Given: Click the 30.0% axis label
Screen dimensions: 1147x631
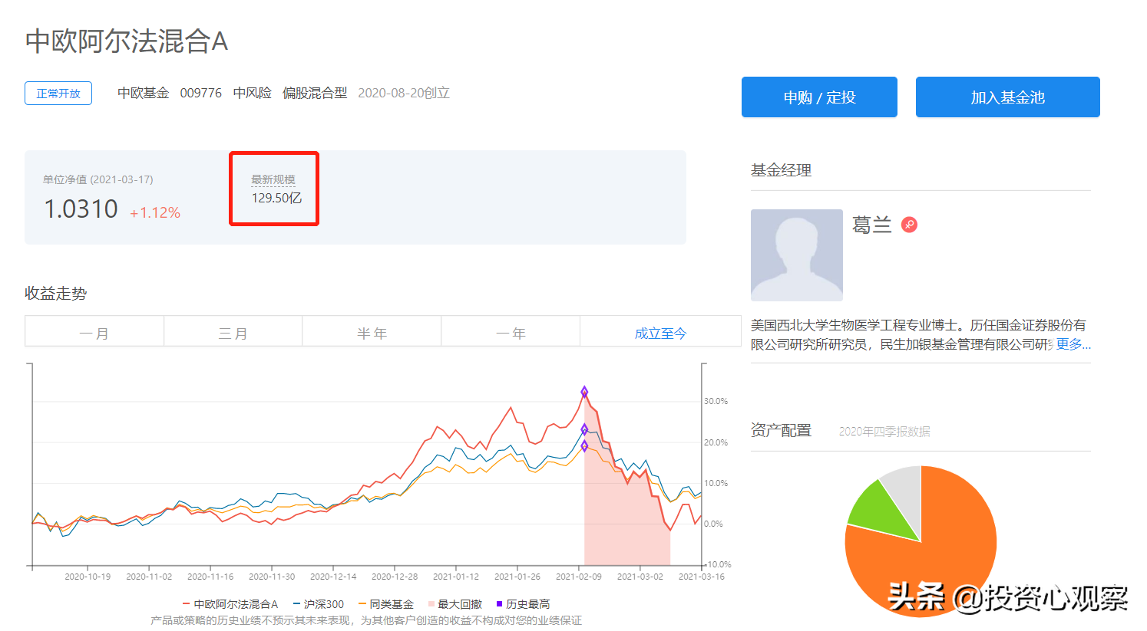Looking at the screenshot, I should [716, 401].
